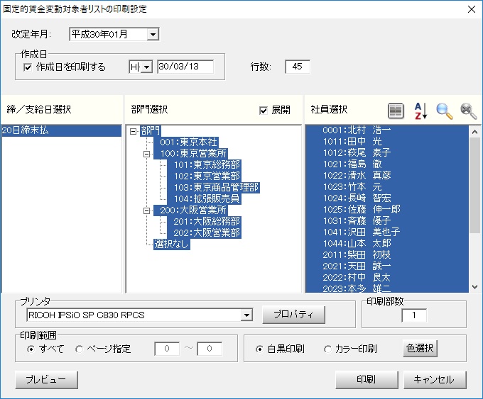483x399 pixels.
Task: Sort employees with the A-Z icon
Action: point(420,111)
